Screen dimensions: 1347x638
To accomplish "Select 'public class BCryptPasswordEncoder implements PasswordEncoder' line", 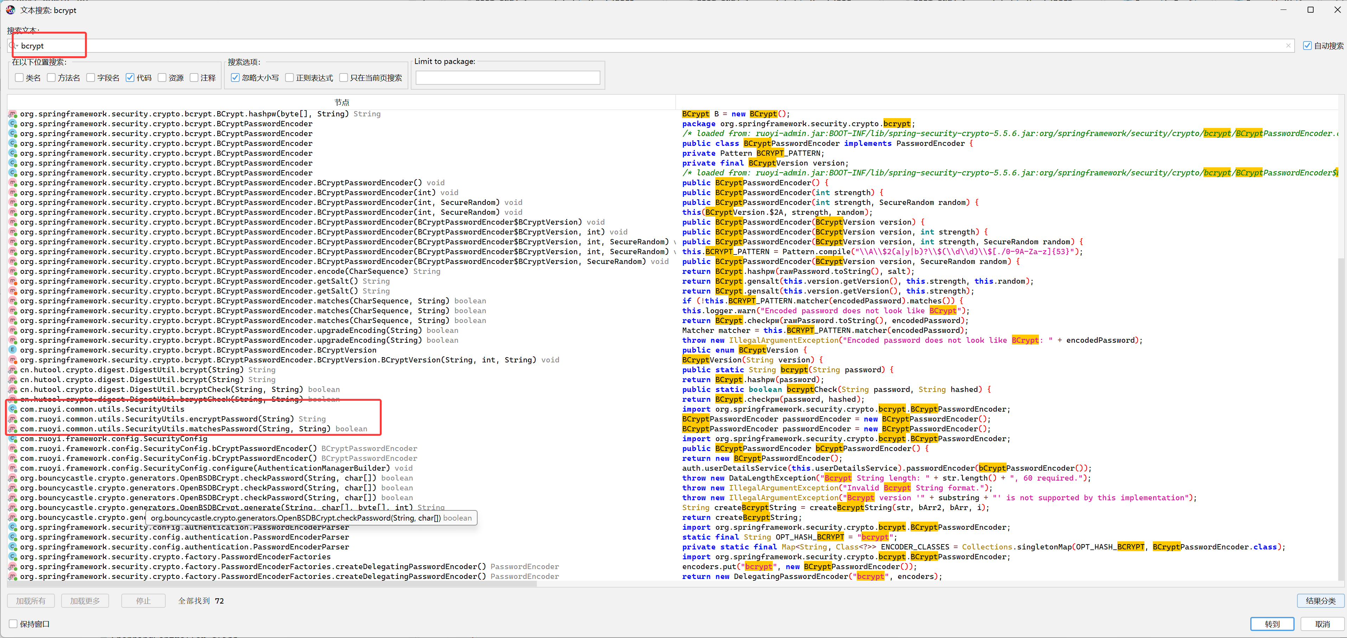I will point(827,144).
